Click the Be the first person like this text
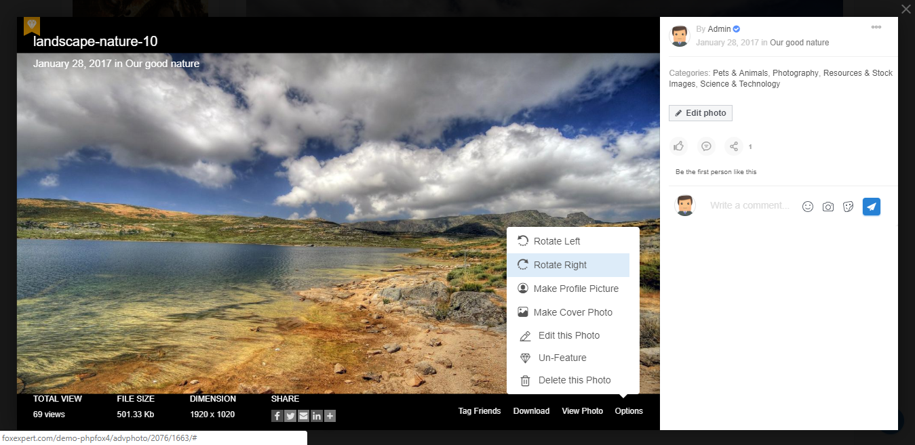 716,172
